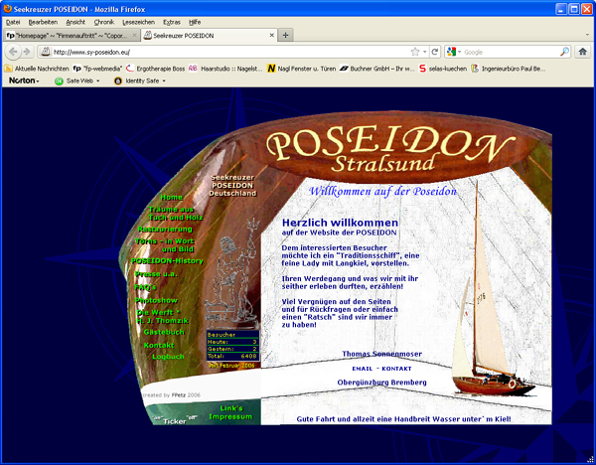596x465 pixels.
Task: Expand the Google search engine dropdown
Action: [x=452, y=52]
